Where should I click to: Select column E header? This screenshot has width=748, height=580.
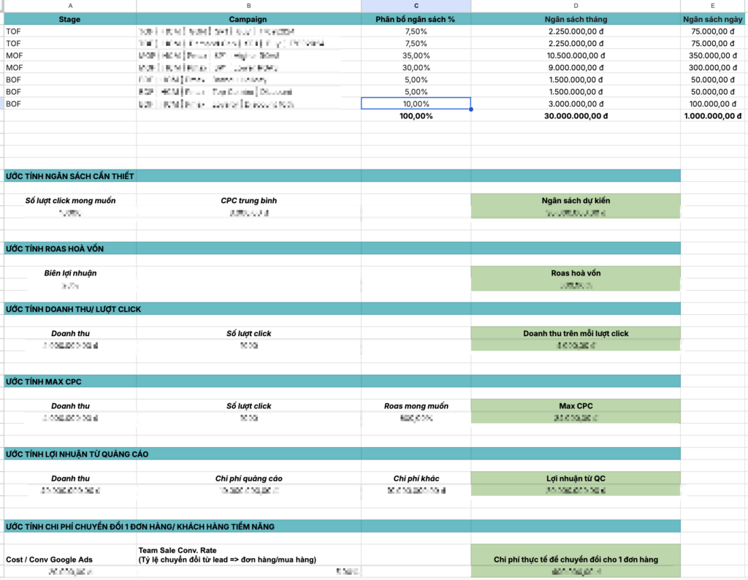pos(713,6)
